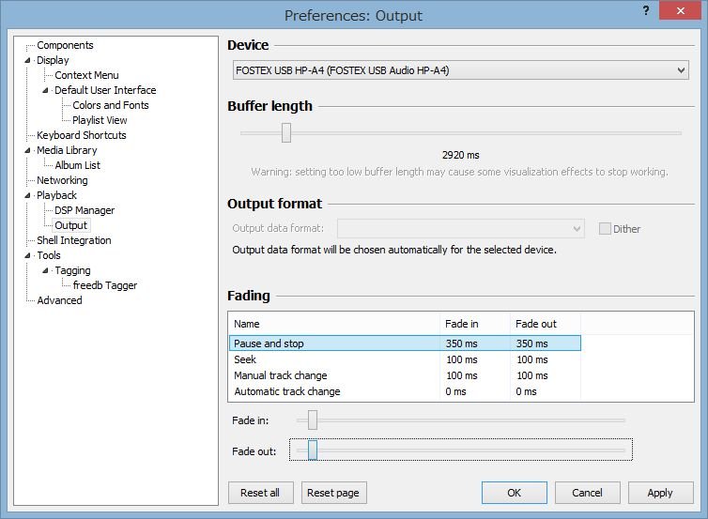Click the 2920 ms buffer value
Viewport: 708px width, 519px height.
(460, 155)
